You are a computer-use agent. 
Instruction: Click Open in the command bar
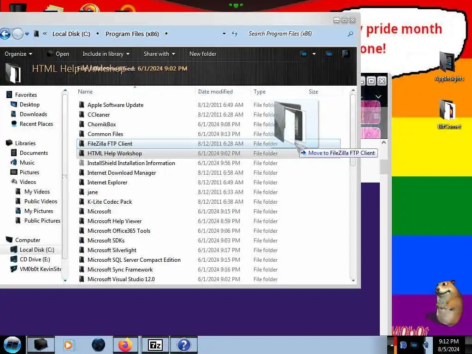coord(58,54)
